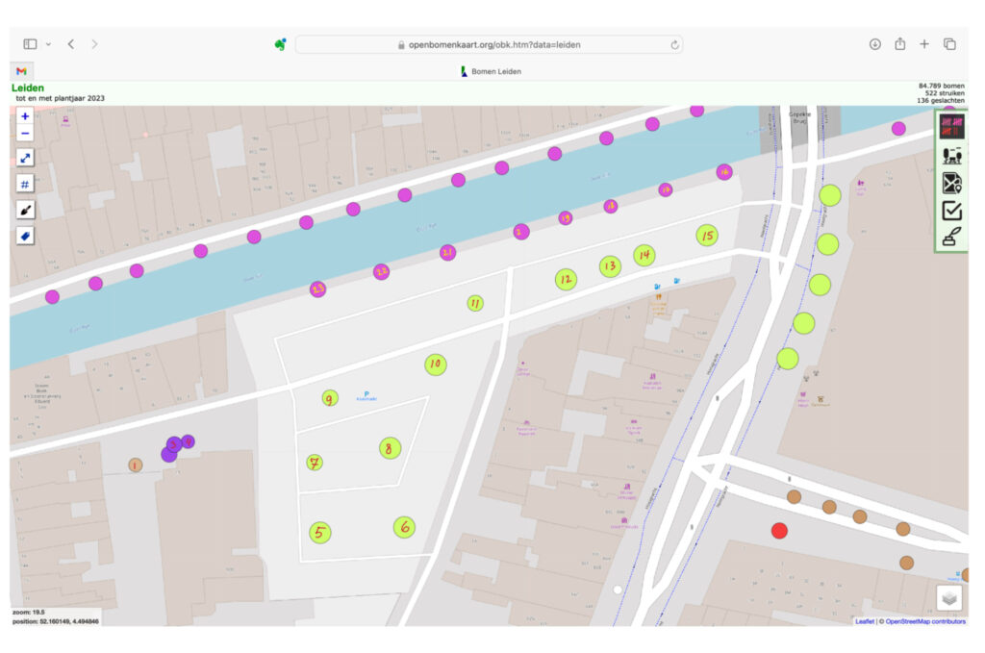Toggle fullscreen map view
This screenshot has width=985, height=653.
point(25,158)
